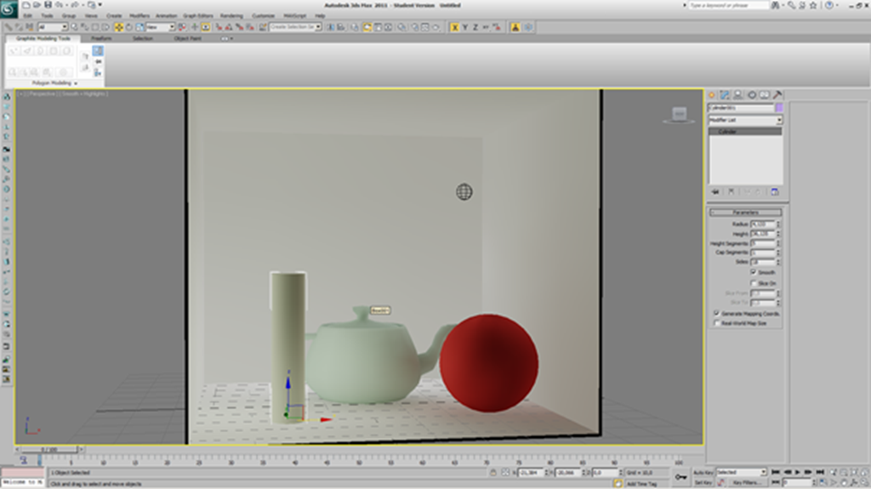This screenshot has width=871, height=489.
Task: Open the Rendering menu
Action: tap(231, 15)
